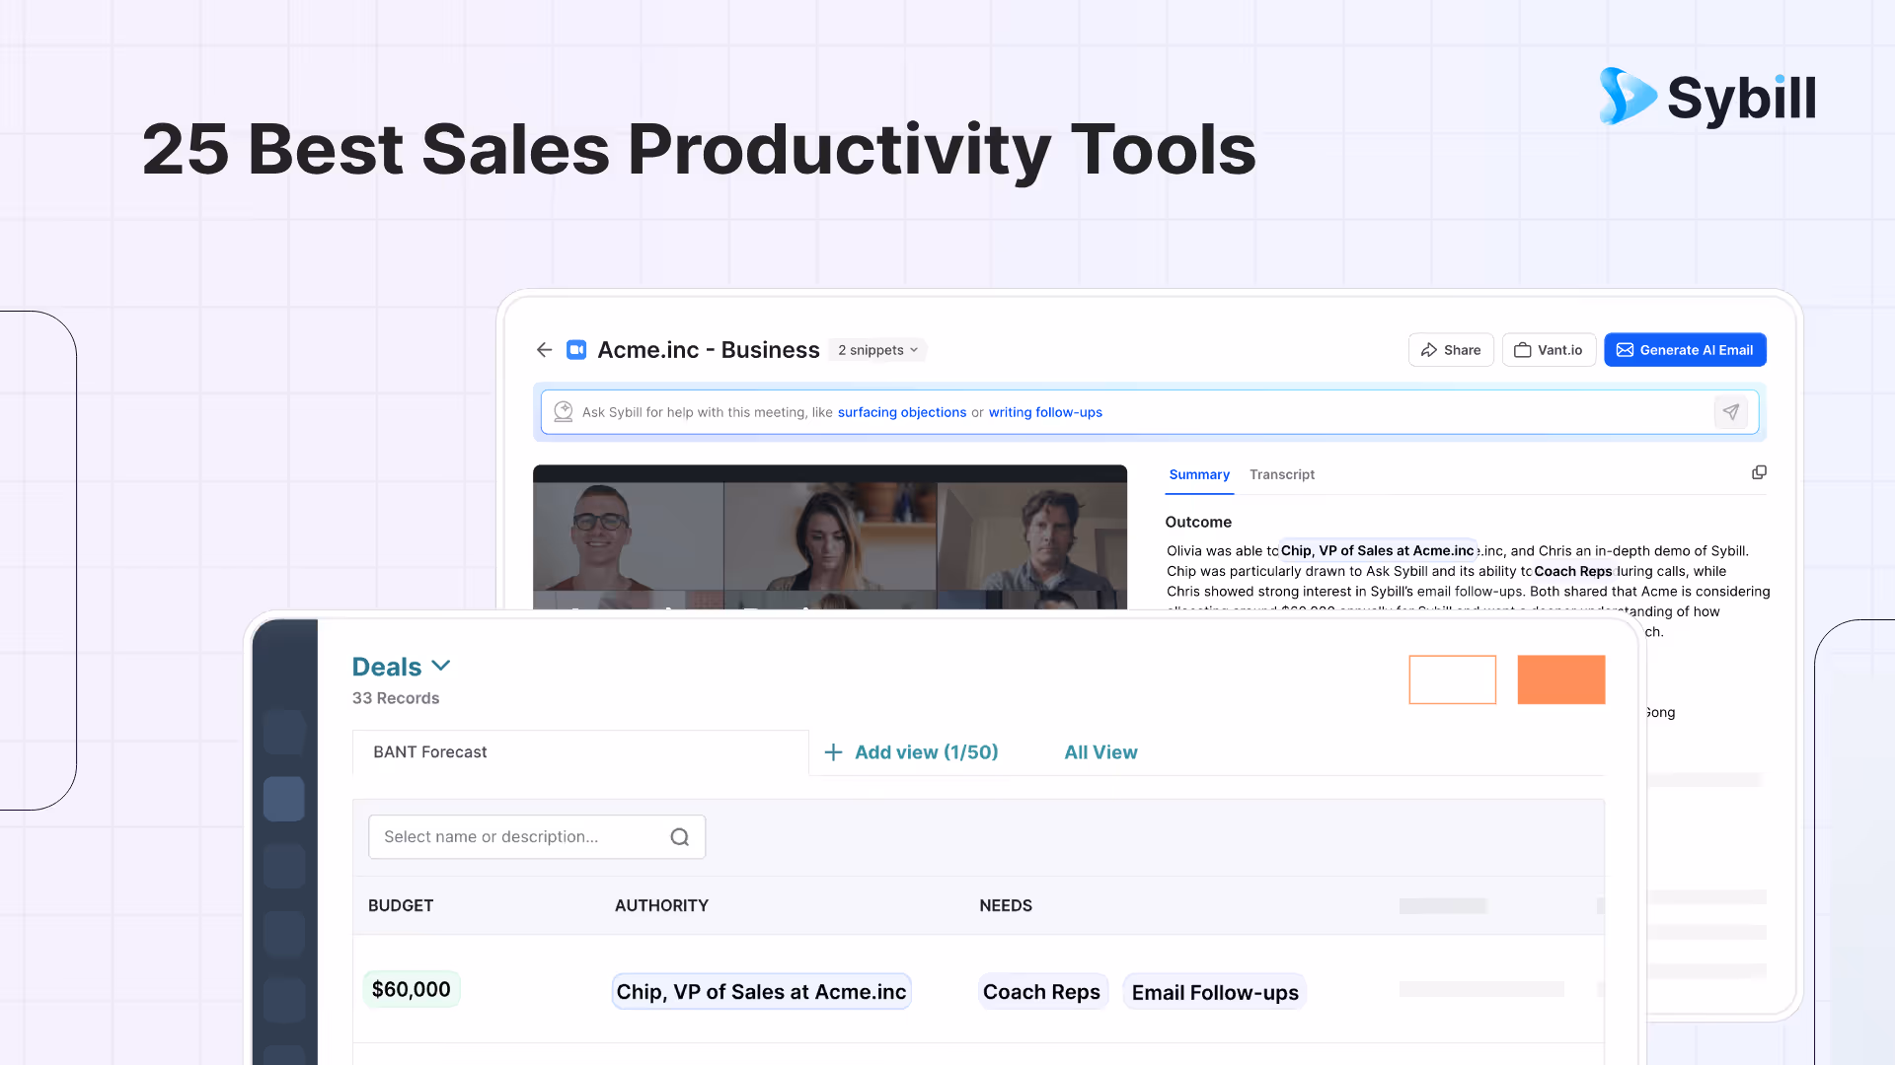Click the back arrow beside Acme.inc - Business
The width and height of the screenshot is (1895, 1065).
pos(544,350)
